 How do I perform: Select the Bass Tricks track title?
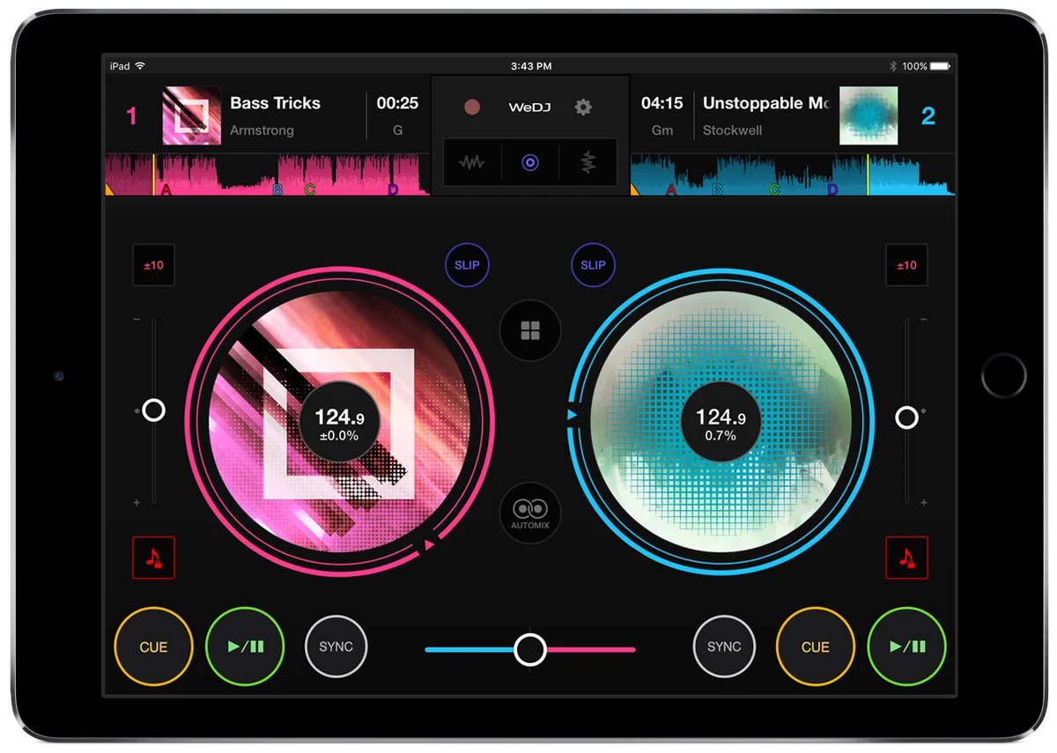(x=275, y=103)
